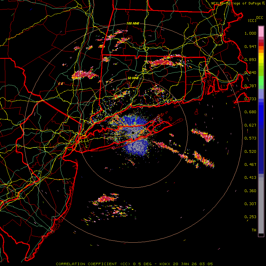
Task: Click the 0.947 scale value
Action: [250, 46]
